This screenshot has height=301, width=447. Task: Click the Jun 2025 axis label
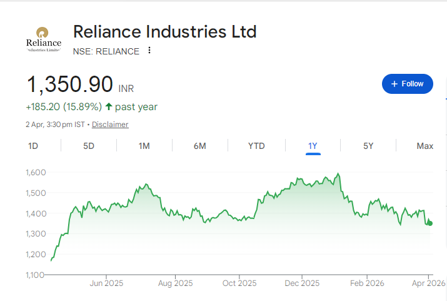coord(106,283)
